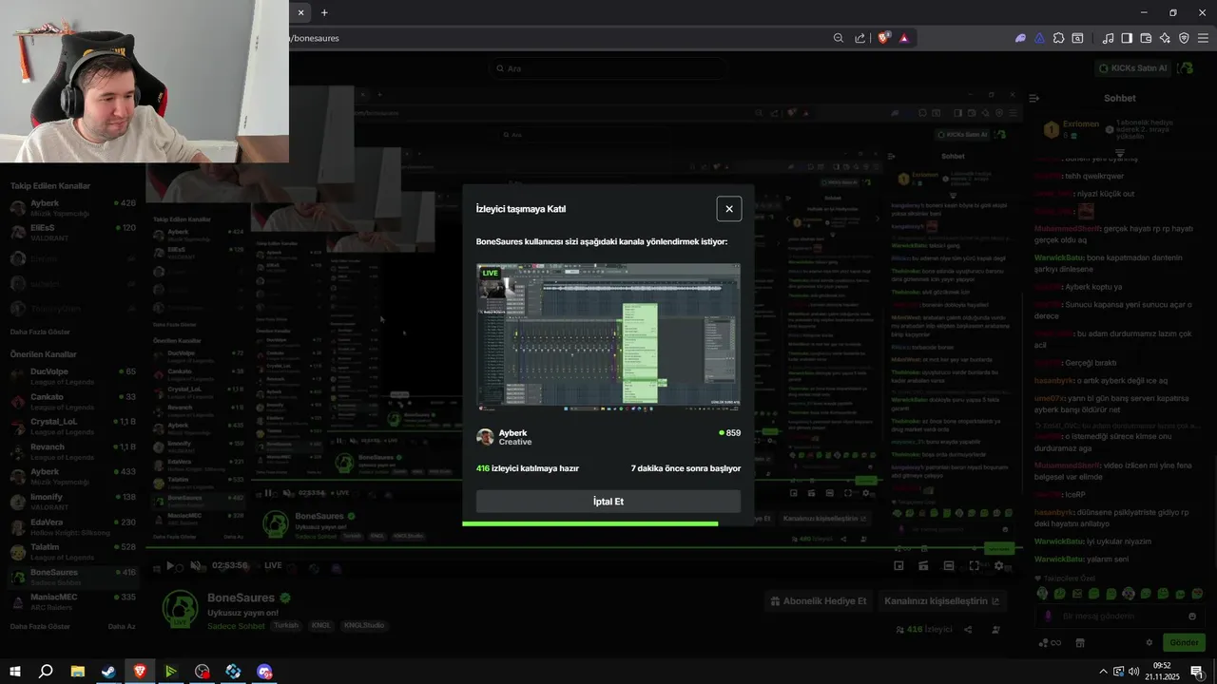The image size is (1217, 684).
Task: Click Daha Az to collapse recommendations
Action: tap(122, 626)
